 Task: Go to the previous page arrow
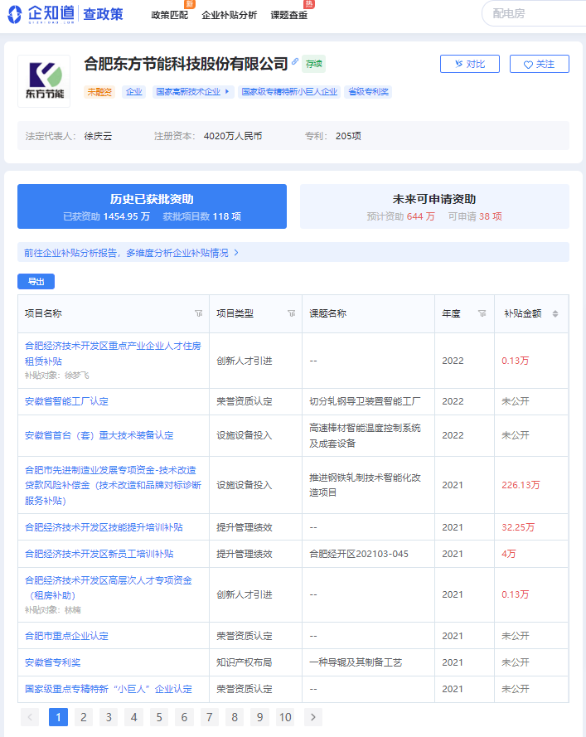click(x=30, y=717)
